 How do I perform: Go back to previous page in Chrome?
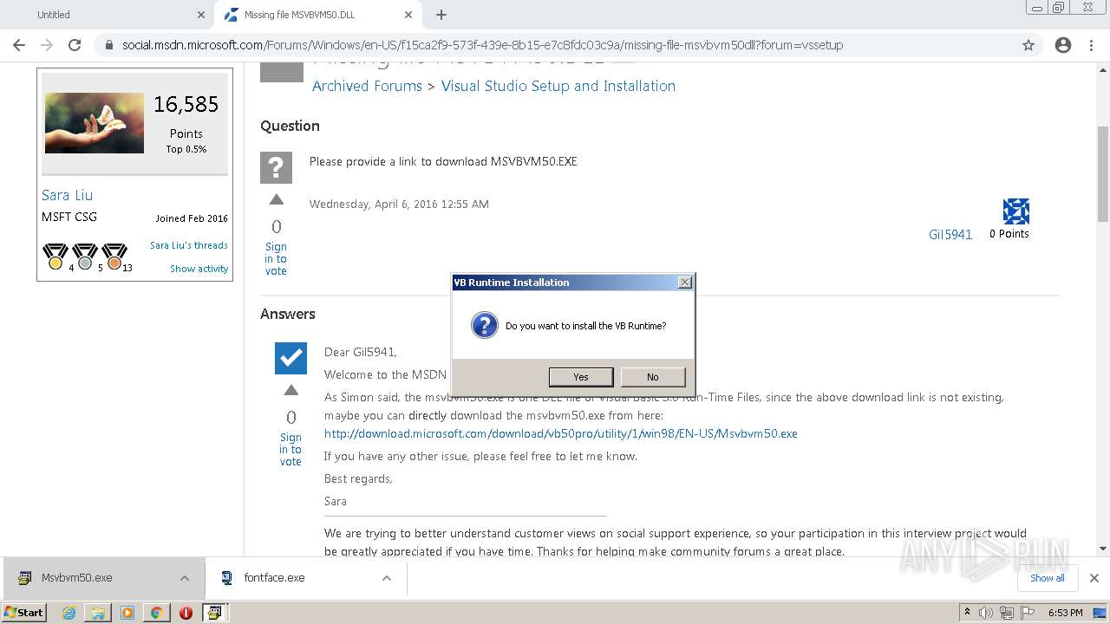tap(19, 45)
